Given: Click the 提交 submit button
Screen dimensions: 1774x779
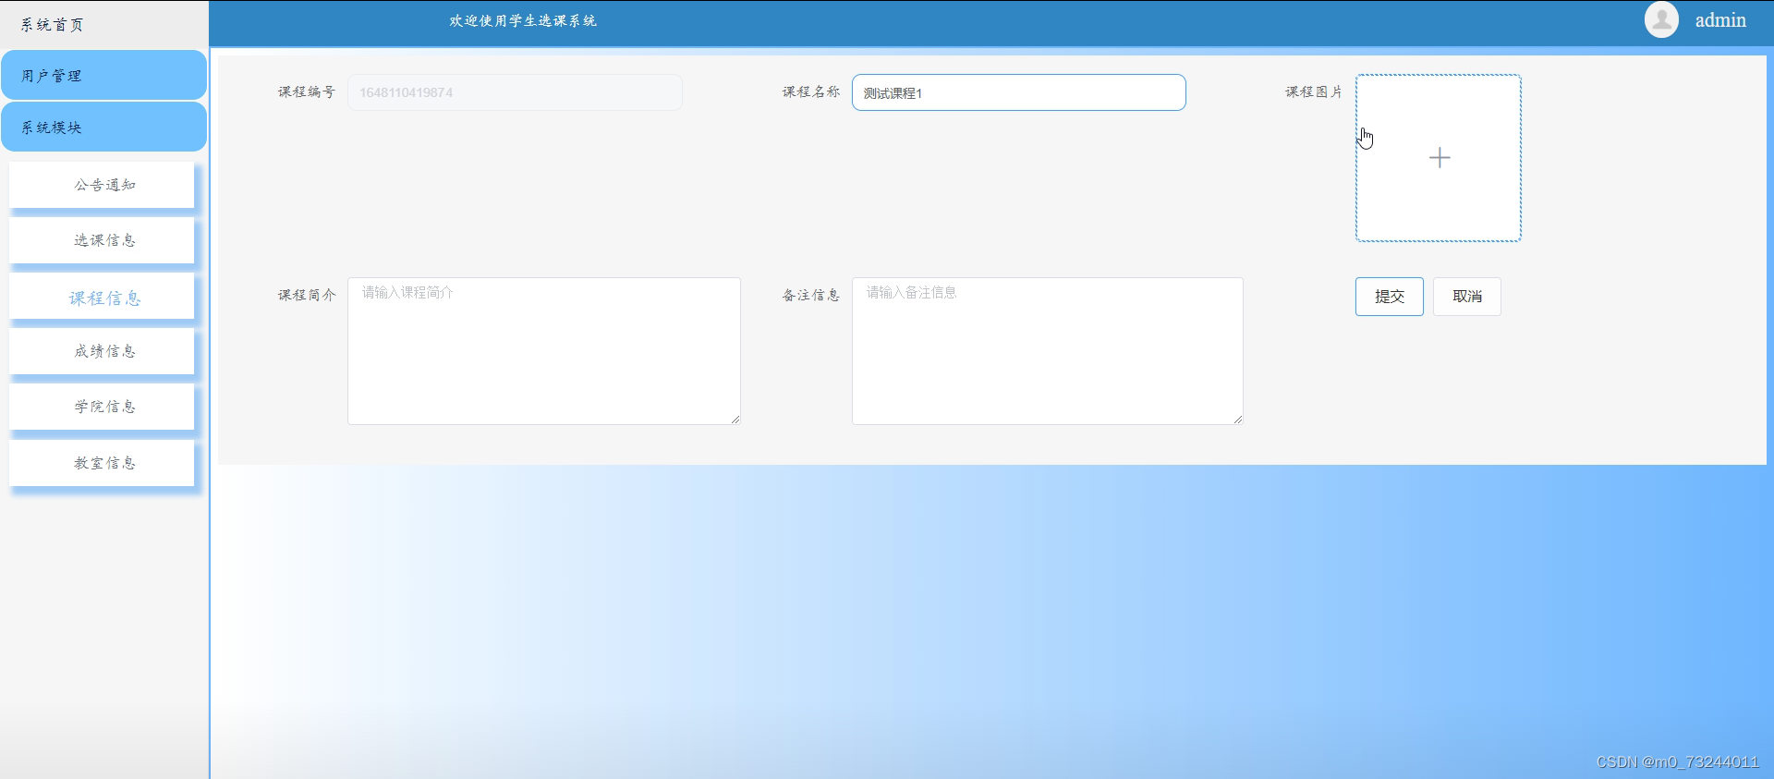Looking at the screenshot, I should point(1389,297).
